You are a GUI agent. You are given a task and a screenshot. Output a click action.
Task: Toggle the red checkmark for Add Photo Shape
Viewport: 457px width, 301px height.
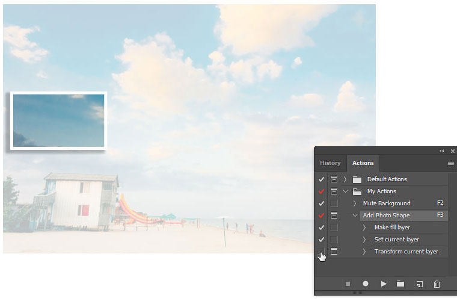(x=321, y=216)
